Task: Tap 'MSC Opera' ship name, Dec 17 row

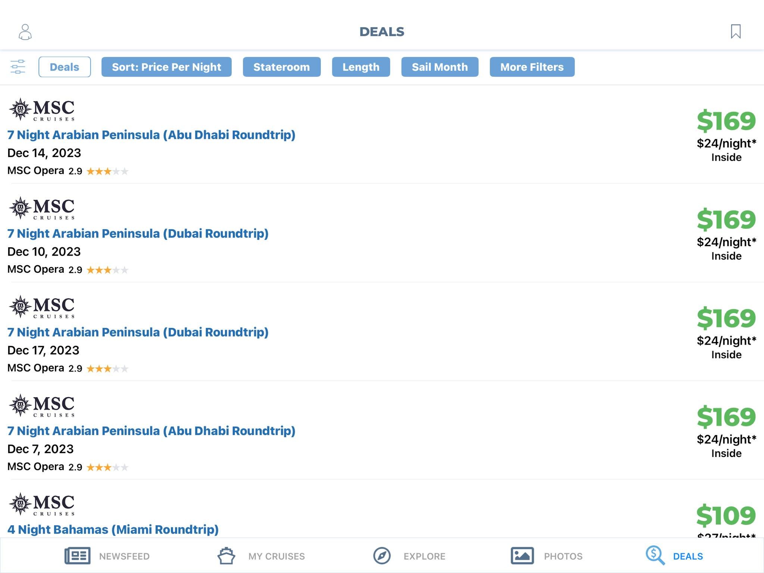Action: pos(36,368)
